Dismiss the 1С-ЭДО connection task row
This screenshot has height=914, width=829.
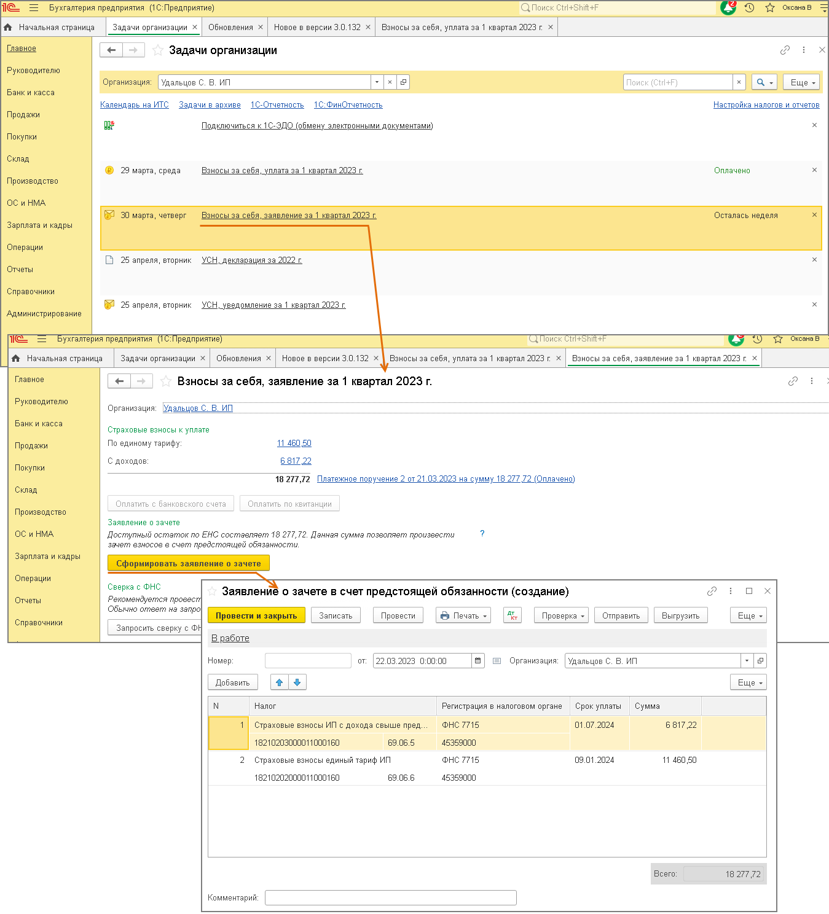tap(814, 125)
